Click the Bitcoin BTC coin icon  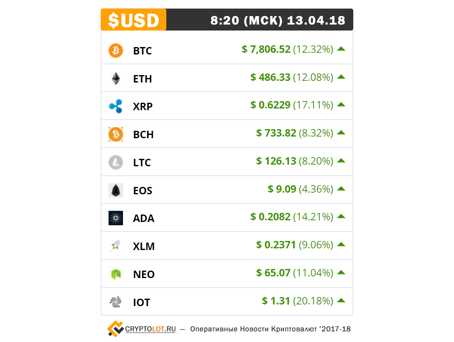point(116,51)
